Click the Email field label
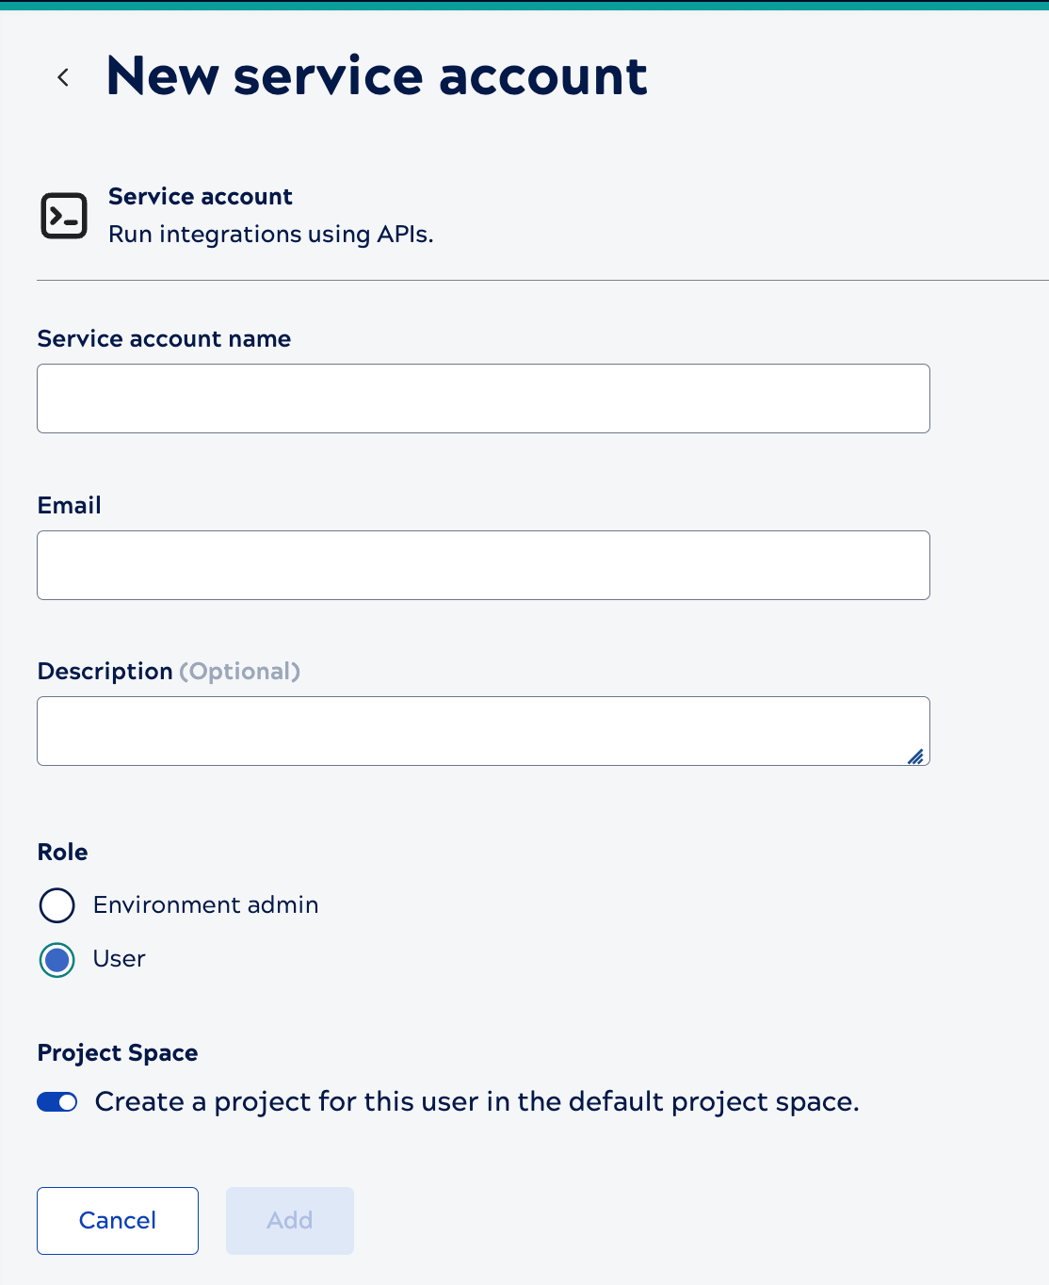 pyautogui.click(x=69, y=505)
